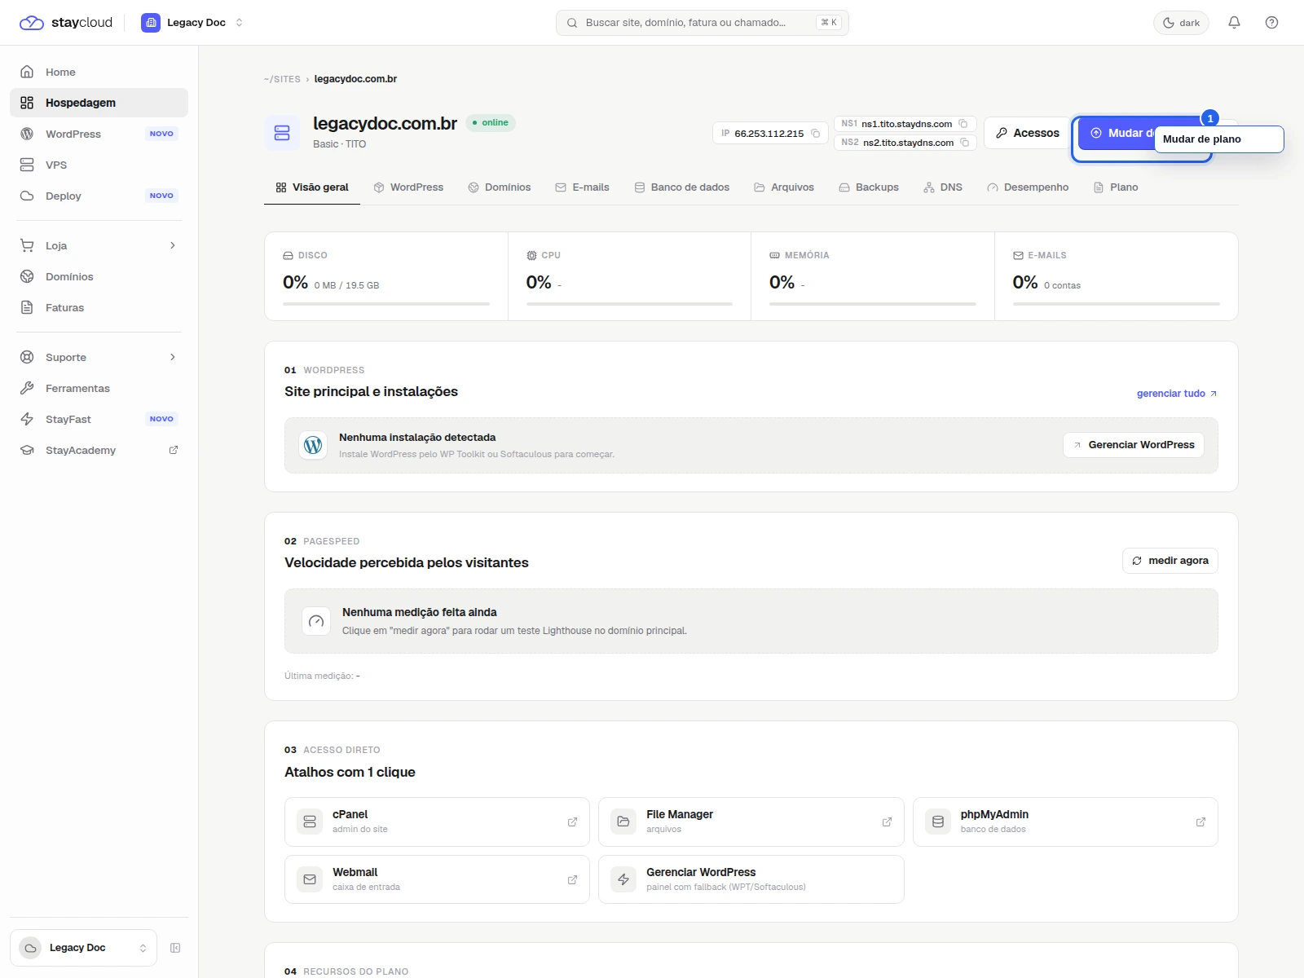Click the speed gauge icon in the PageSpeed card

coord(316,621)
